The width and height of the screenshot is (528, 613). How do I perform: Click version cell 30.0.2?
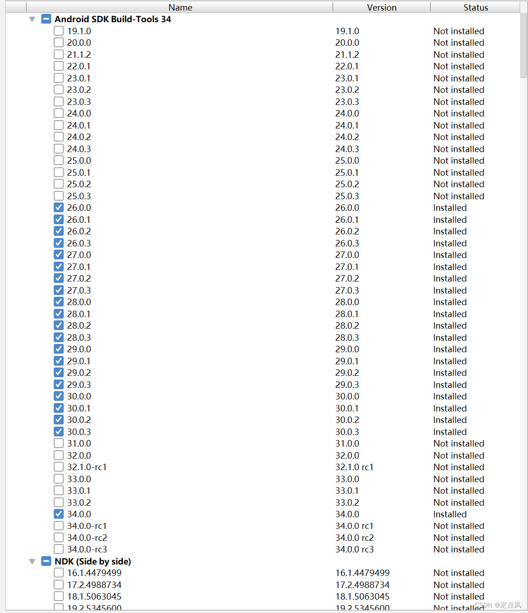point(347,420)
